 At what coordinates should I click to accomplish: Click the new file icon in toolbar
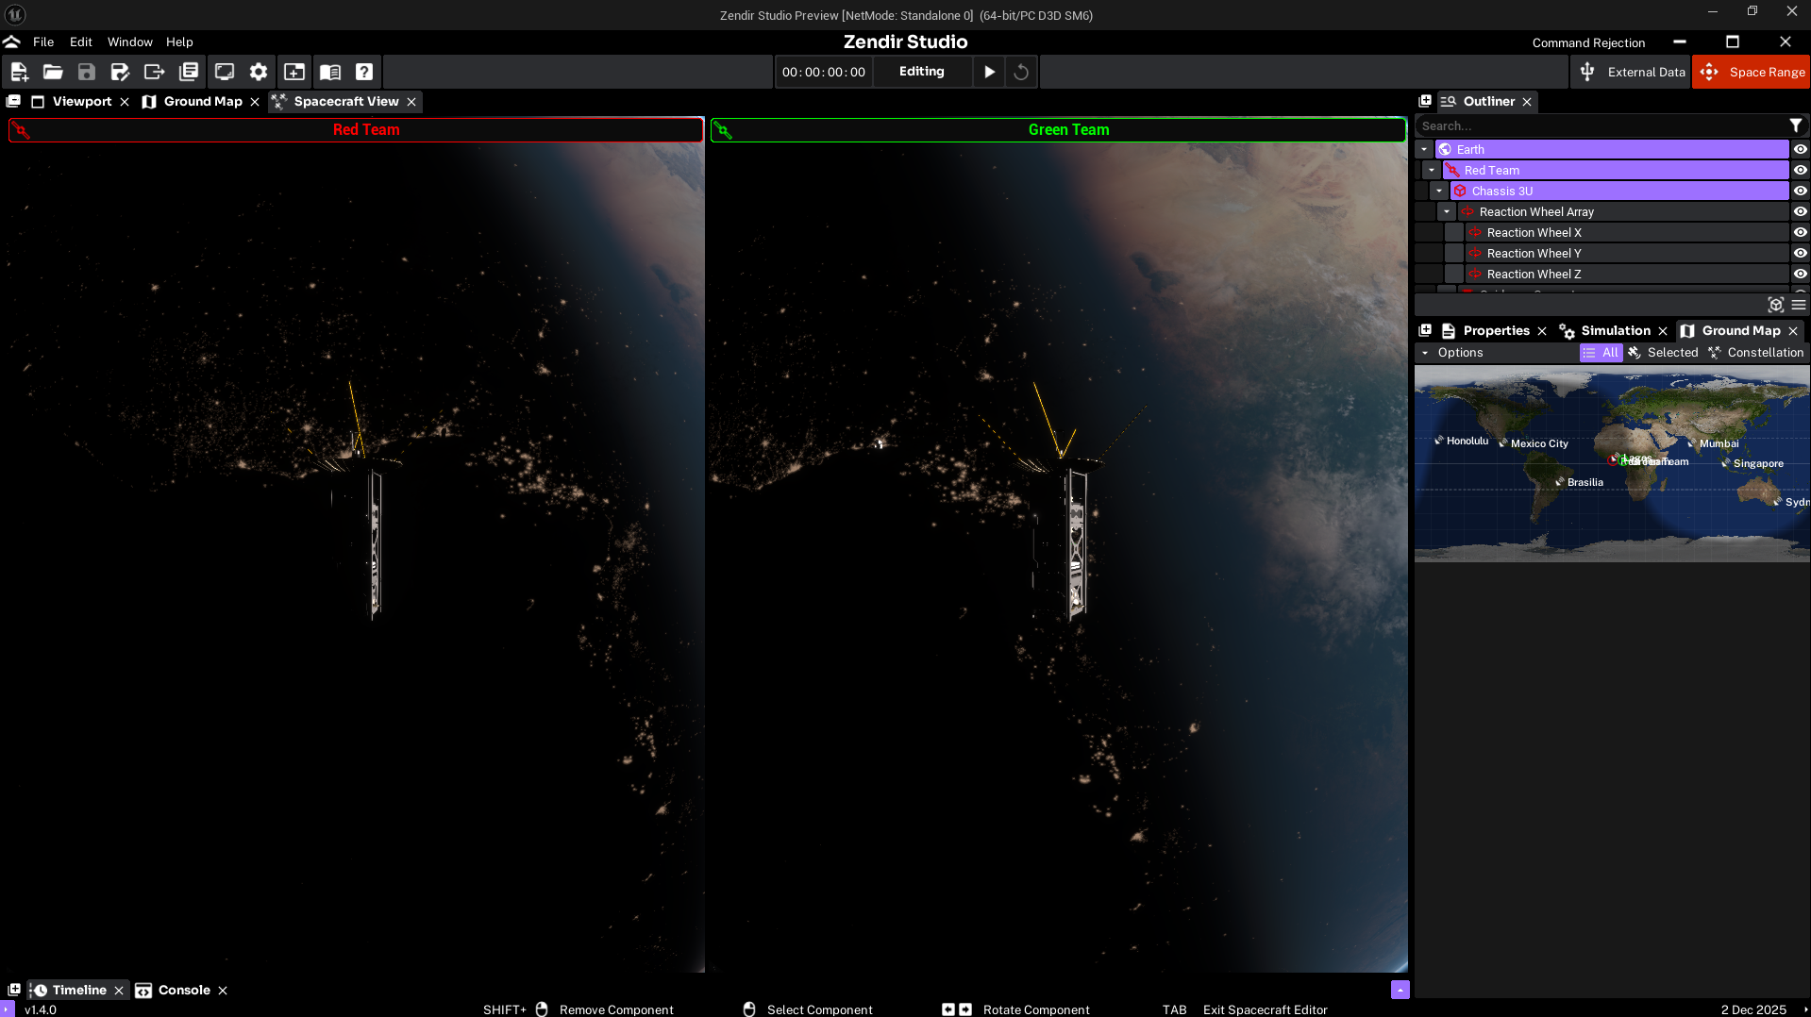coord(19,72)
